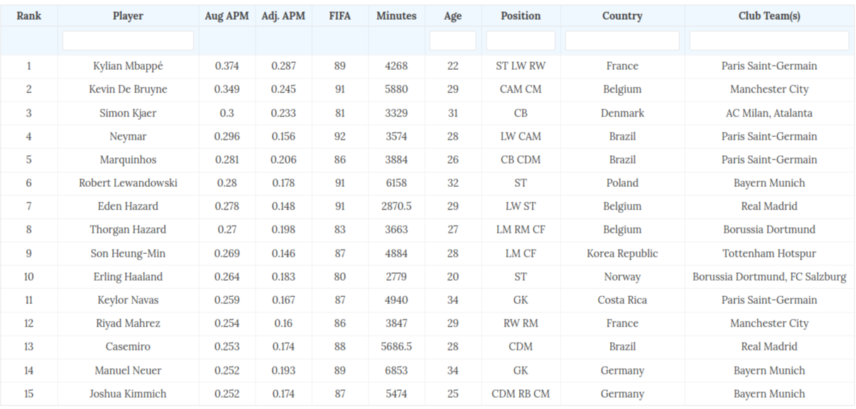
Task: Click the Age filter input box
Action: pos(453,41)
